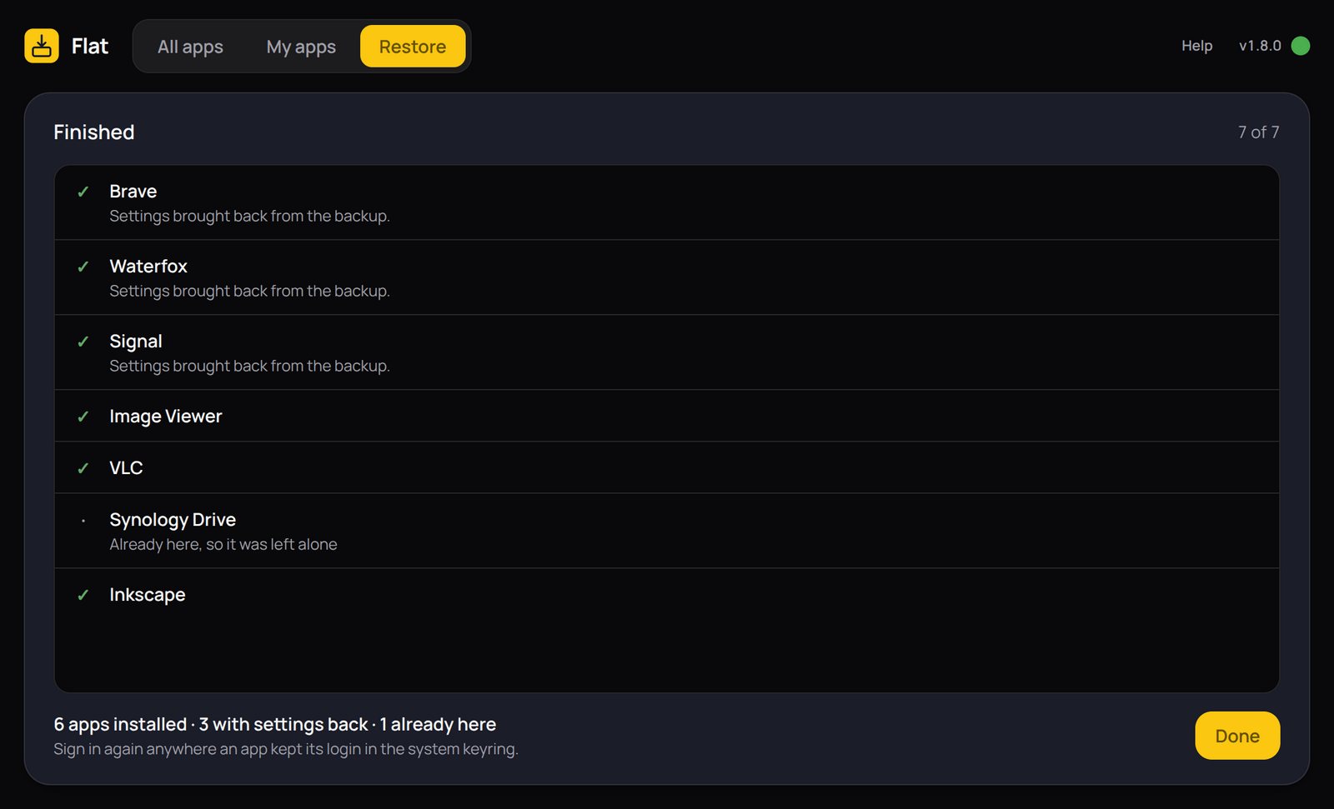Select the Restore tab
The height and width of the screenshot is (809, 1334).
[x=413, y=47]
